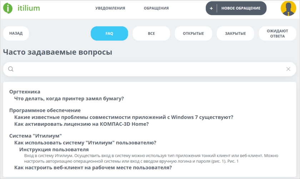Select the Программное обеспечение category heading
This screenshot has width=300, height=179.
[x=45, y=111]
